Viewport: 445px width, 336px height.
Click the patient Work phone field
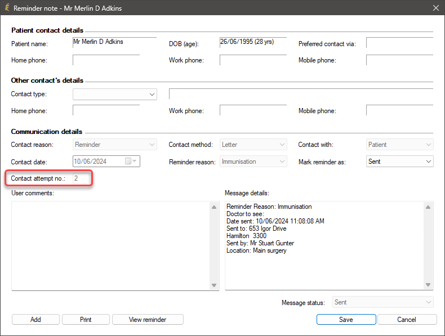[253, 60]
